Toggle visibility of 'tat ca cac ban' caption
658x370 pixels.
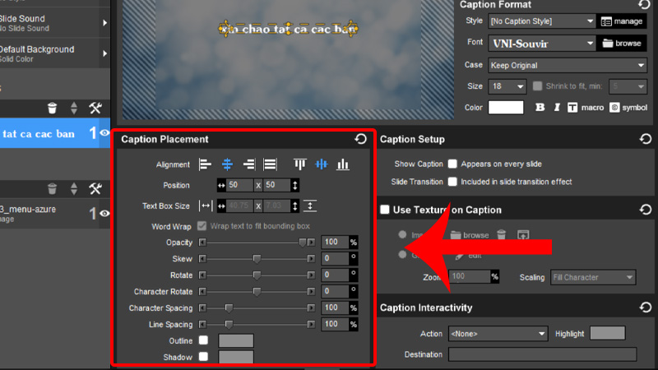[x=104, y=133]
